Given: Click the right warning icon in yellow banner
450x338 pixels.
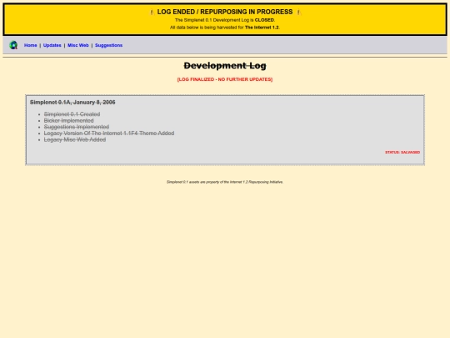Looking at the screenshot, I should (x=298, y=12).
